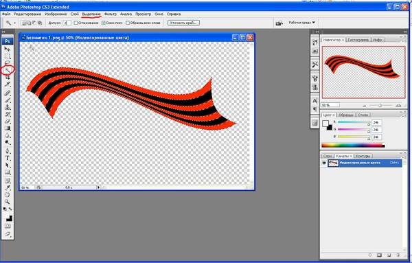Select the Paint Bucket gradient tool
Viewport: 412px width, 263px height.
point(8,128)
